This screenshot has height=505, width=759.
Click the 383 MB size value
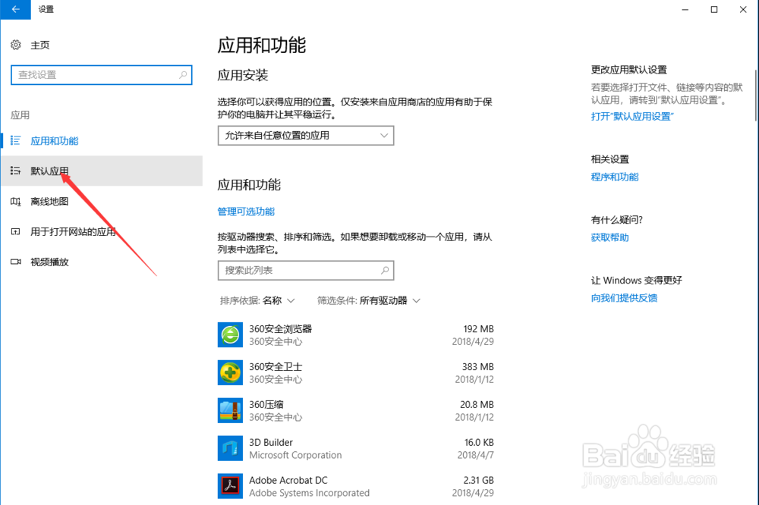pyautogui.click(x=477, y=367)
